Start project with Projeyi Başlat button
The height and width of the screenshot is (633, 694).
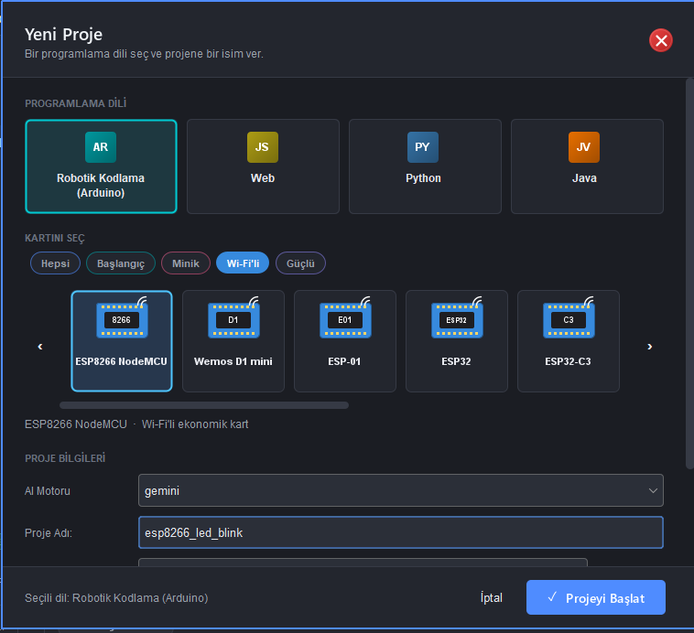coord(596,597)
